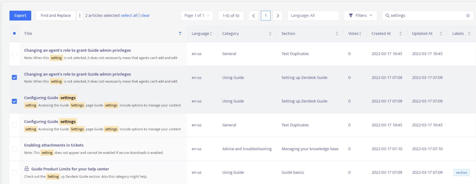Sort by Votes column arrows

[360, 34]
